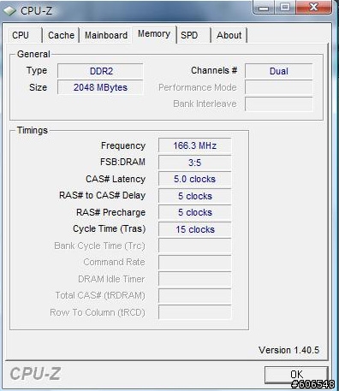Click the OK button
This screenshot has width=339, height=391.
tap(296, 375)
